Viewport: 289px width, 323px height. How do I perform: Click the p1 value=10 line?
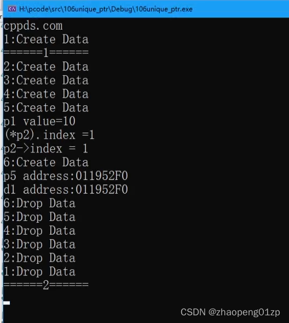tap(39, 121)
